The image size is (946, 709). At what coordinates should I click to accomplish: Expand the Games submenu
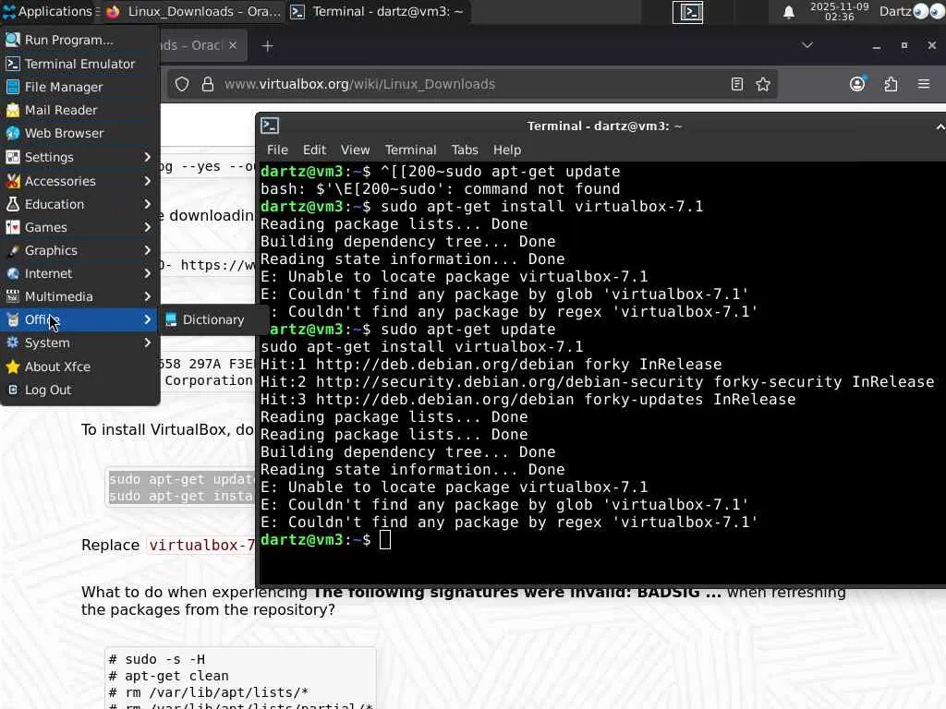(79, 227)
